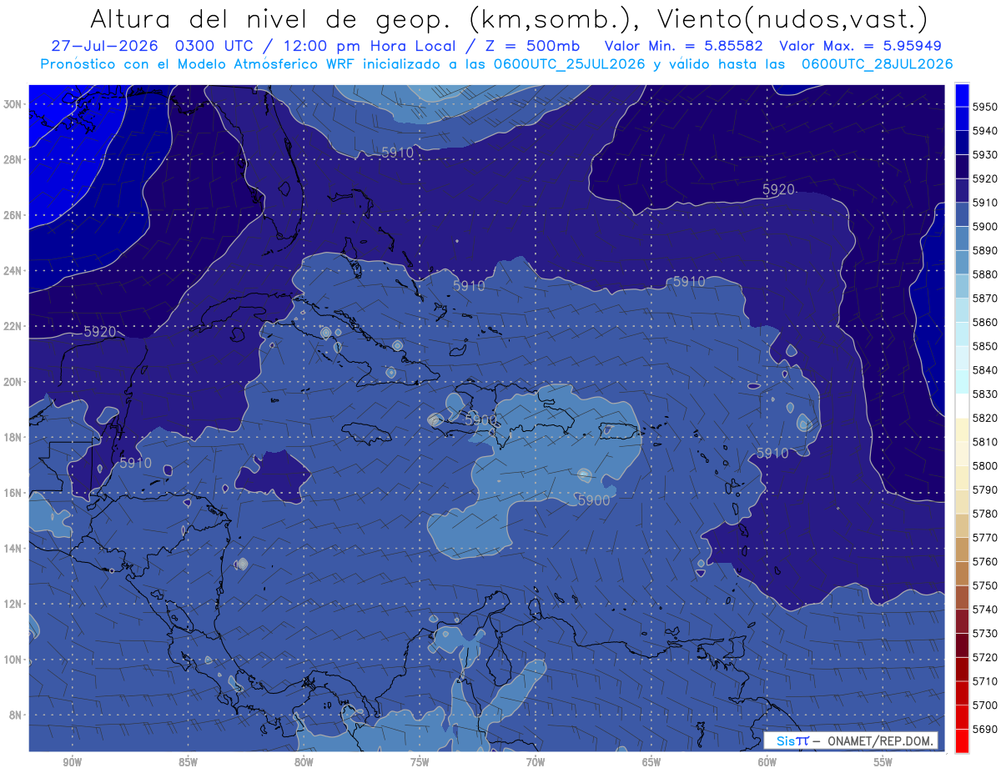
Task: Click the red swatch below 5690
Action: click(962, 740)
